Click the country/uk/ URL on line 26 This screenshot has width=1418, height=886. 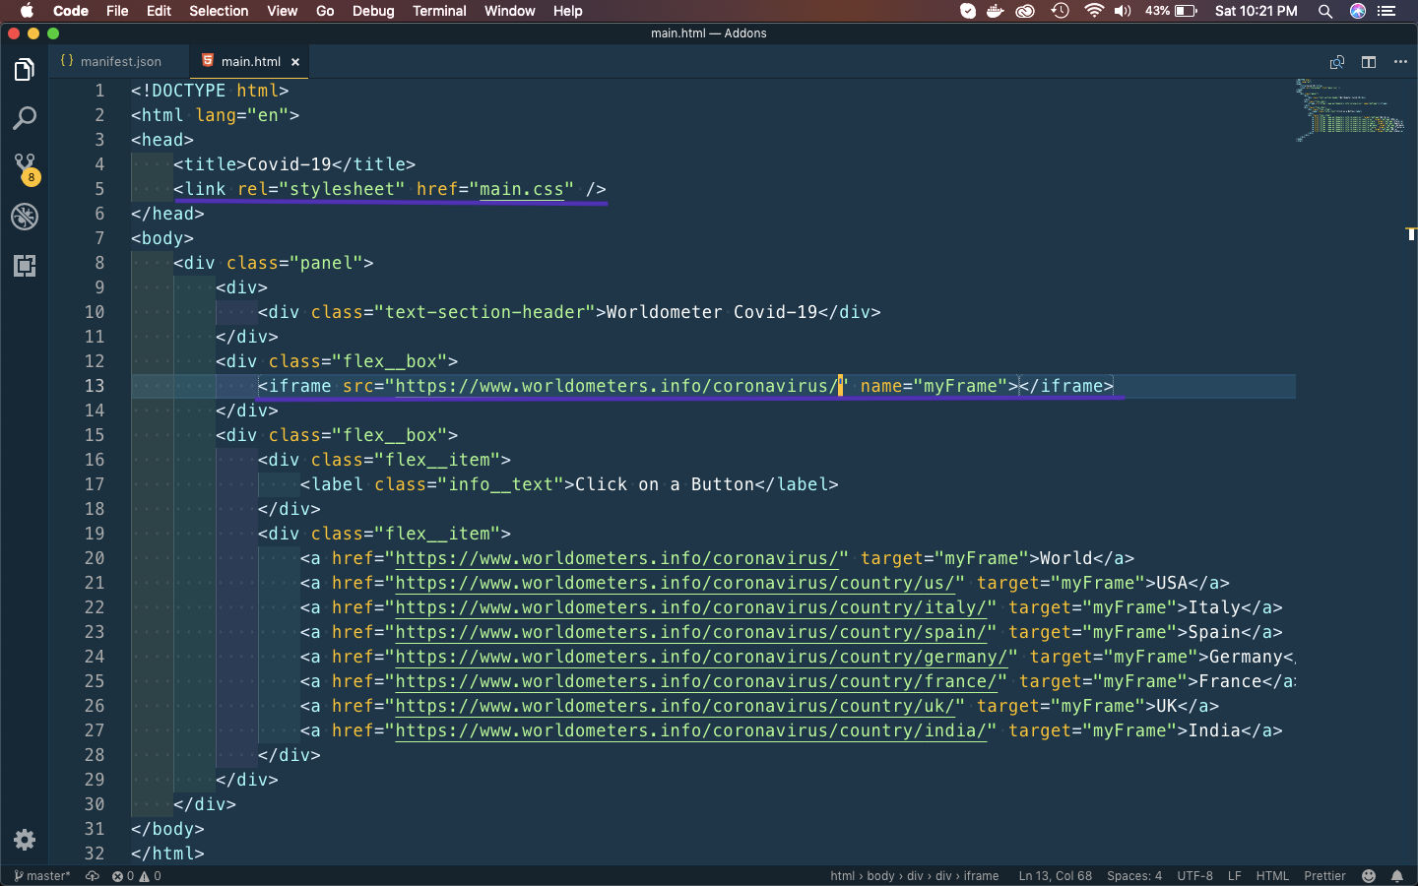coord(675,706)
